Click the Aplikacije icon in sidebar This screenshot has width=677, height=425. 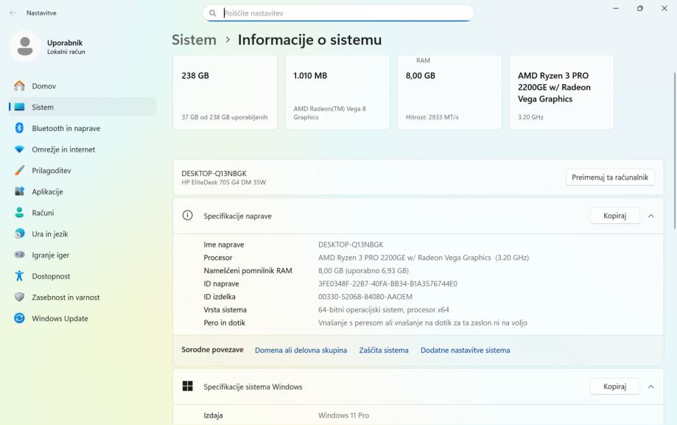(20, 192)
